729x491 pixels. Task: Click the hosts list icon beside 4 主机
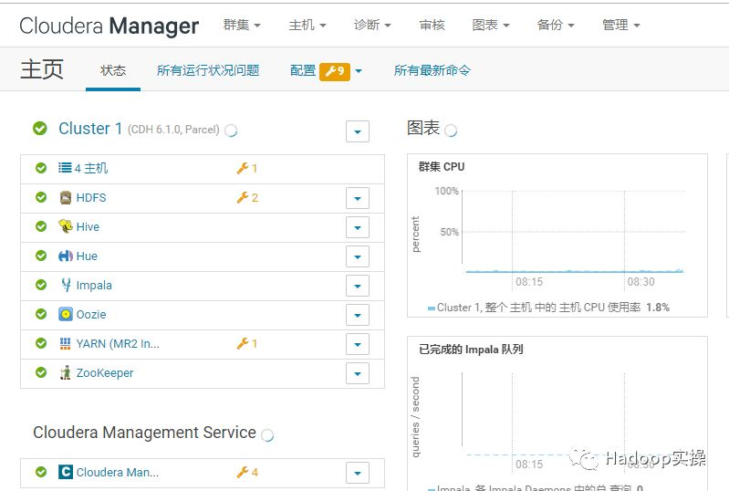click(x=65, y=168)
